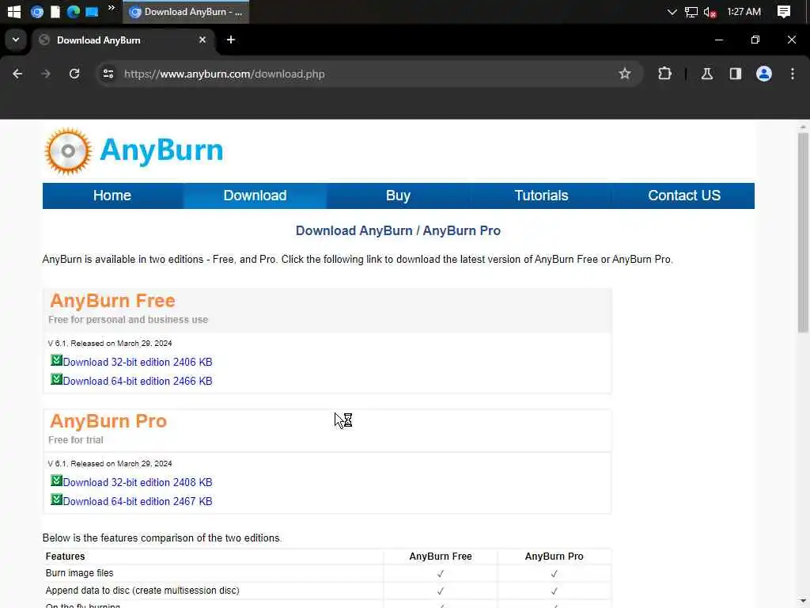Screen dimensions: 810x608
Task: Click the Windows Start button
Action: 14,11
